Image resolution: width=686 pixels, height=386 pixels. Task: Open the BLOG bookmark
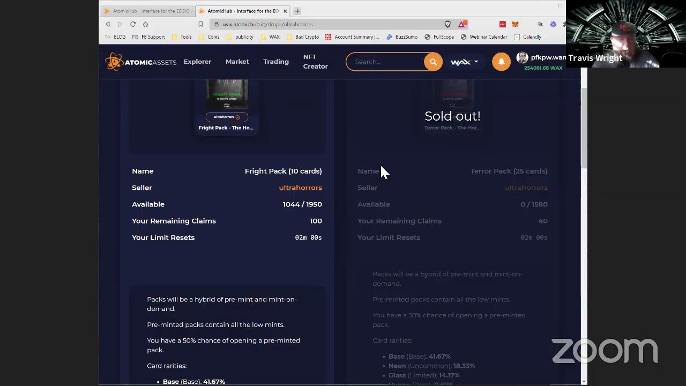[115, 37]
